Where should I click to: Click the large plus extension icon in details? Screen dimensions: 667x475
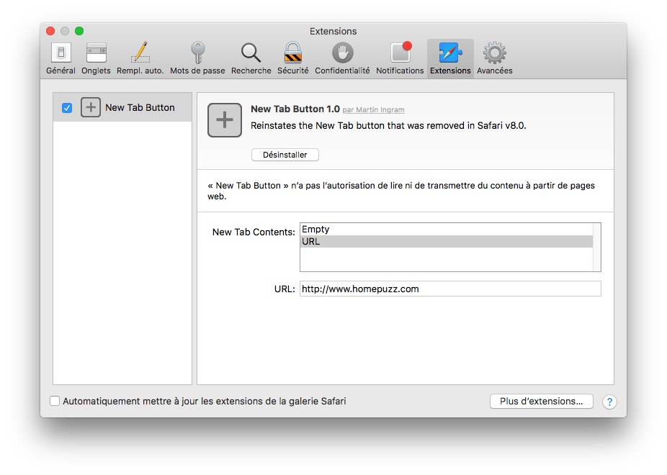click(x=225, y=119)
